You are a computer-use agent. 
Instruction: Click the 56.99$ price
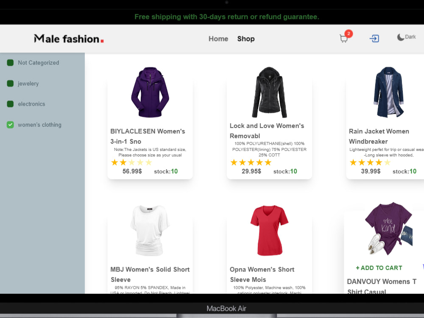click(132, 171)
